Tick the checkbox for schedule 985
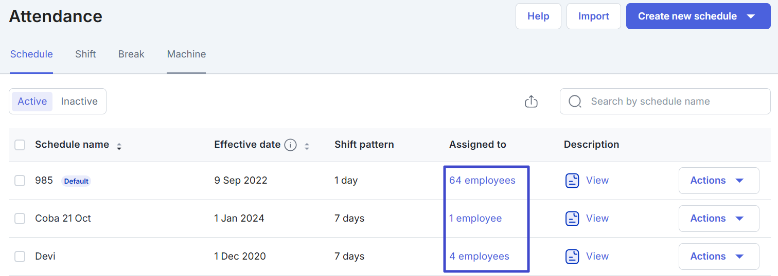Screen dimensions: 778x276 coord(20,181)
